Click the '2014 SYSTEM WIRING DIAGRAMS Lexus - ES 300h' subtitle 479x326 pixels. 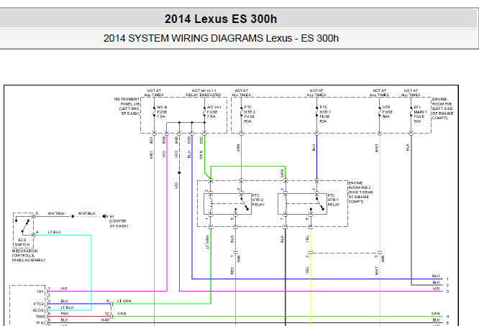(221, 39)
